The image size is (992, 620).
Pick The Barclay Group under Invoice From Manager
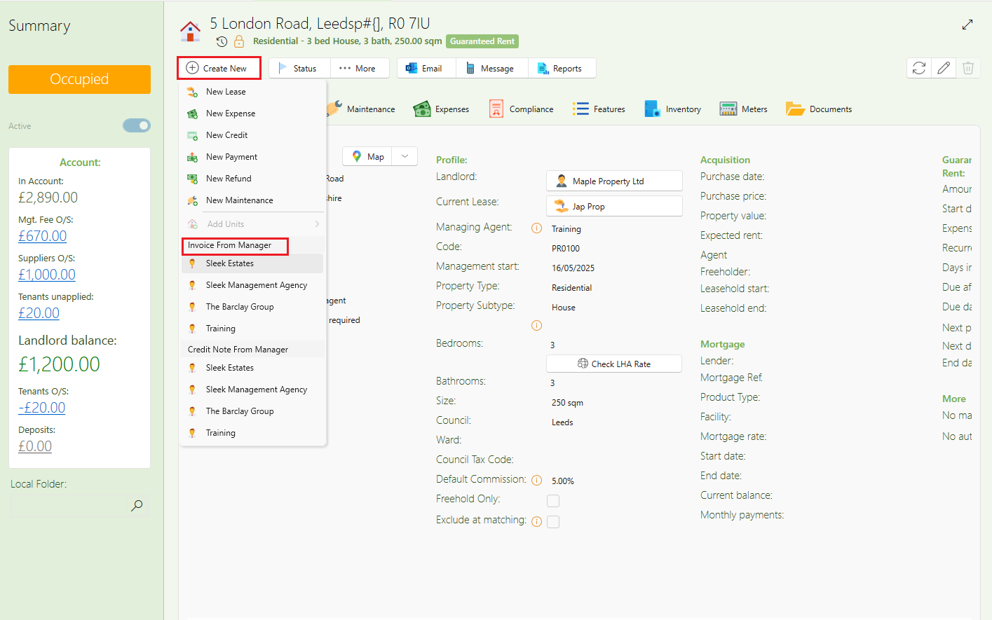pyautogui.click(x=253, y=307)
